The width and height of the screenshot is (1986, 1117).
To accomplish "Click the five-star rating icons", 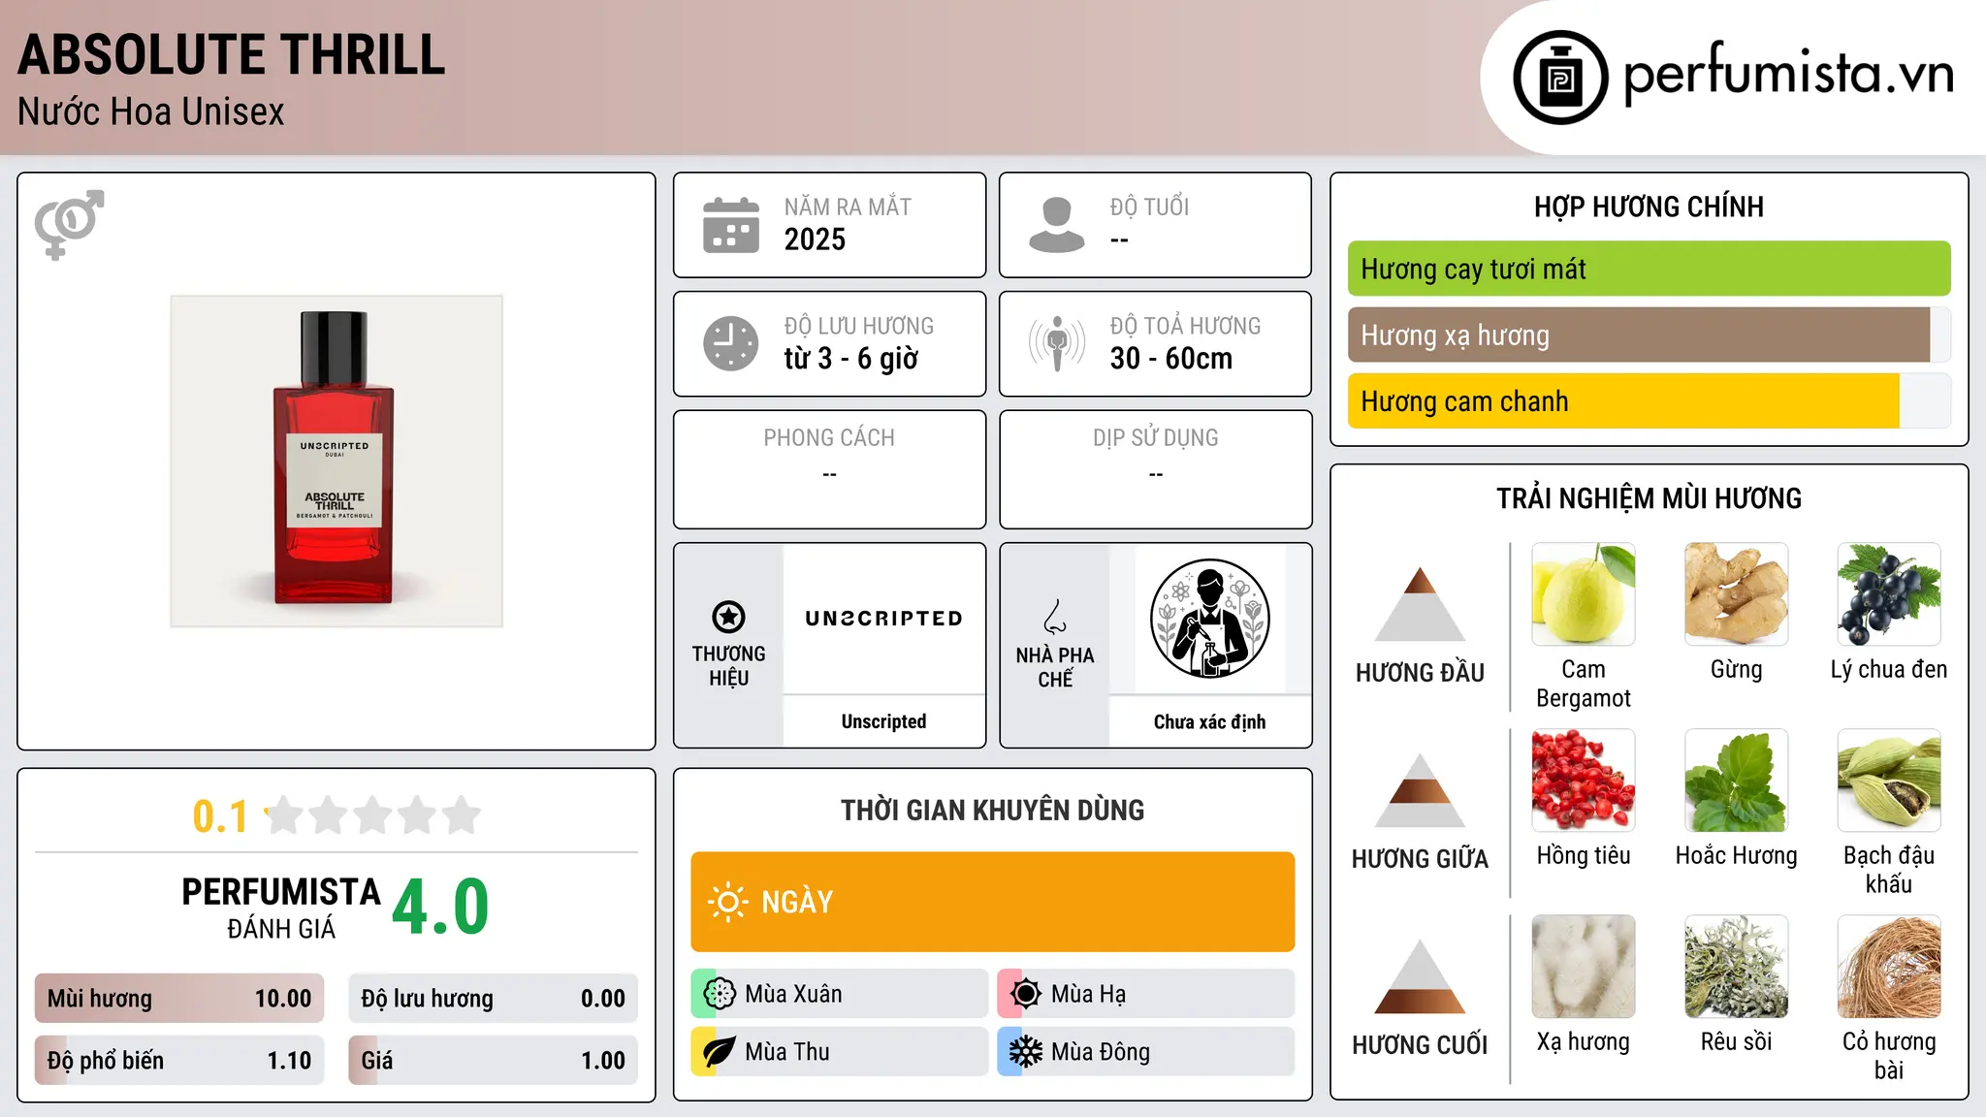I will pos(373,815).
